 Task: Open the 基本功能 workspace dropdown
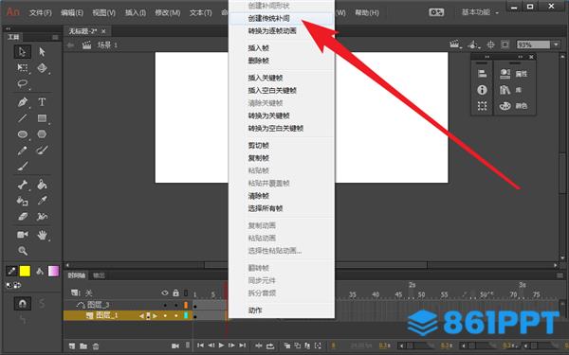coord(480,12)
